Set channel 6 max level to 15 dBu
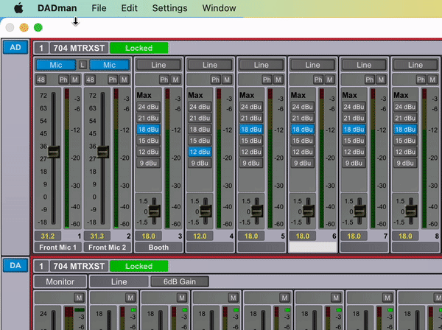Viewport: 442px width, 330px height. point(303,141)
